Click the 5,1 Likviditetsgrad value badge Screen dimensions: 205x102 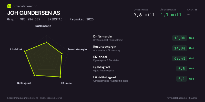pos(182,79)
